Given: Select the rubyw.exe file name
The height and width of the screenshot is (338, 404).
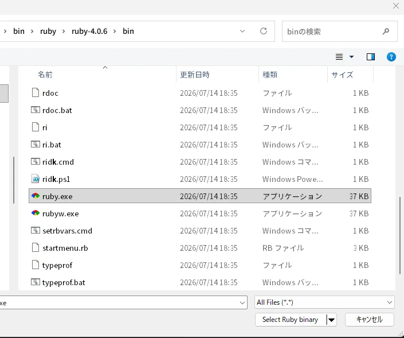Looking at the screenshot, I should 61,213.
